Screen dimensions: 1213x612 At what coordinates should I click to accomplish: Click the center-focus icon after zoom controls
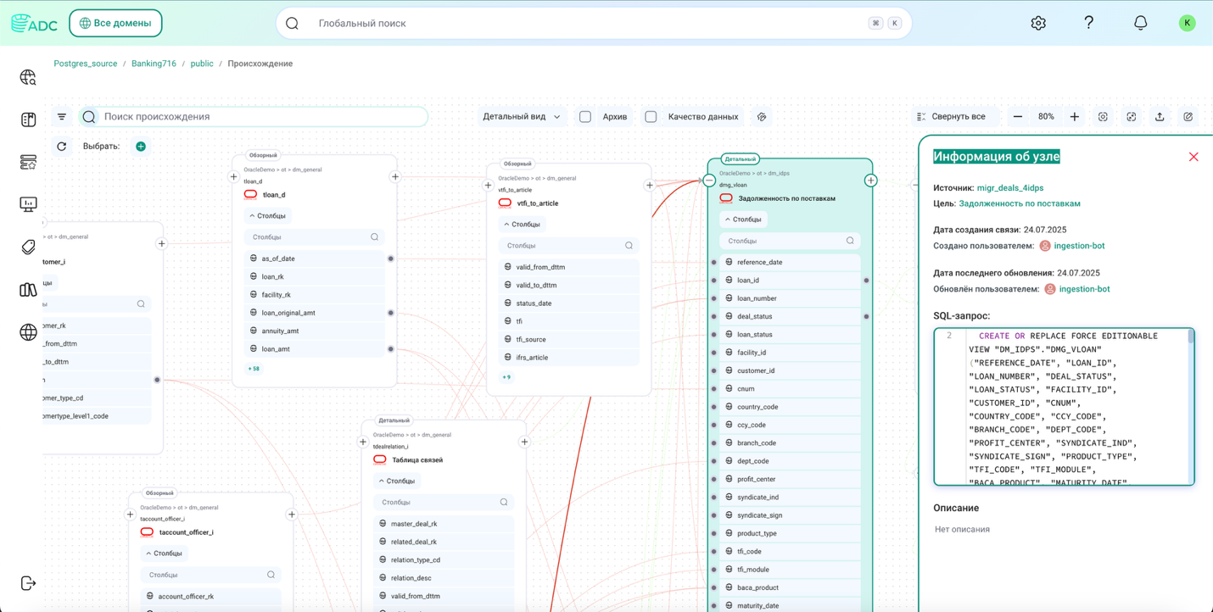click(x=1103, y=117)
